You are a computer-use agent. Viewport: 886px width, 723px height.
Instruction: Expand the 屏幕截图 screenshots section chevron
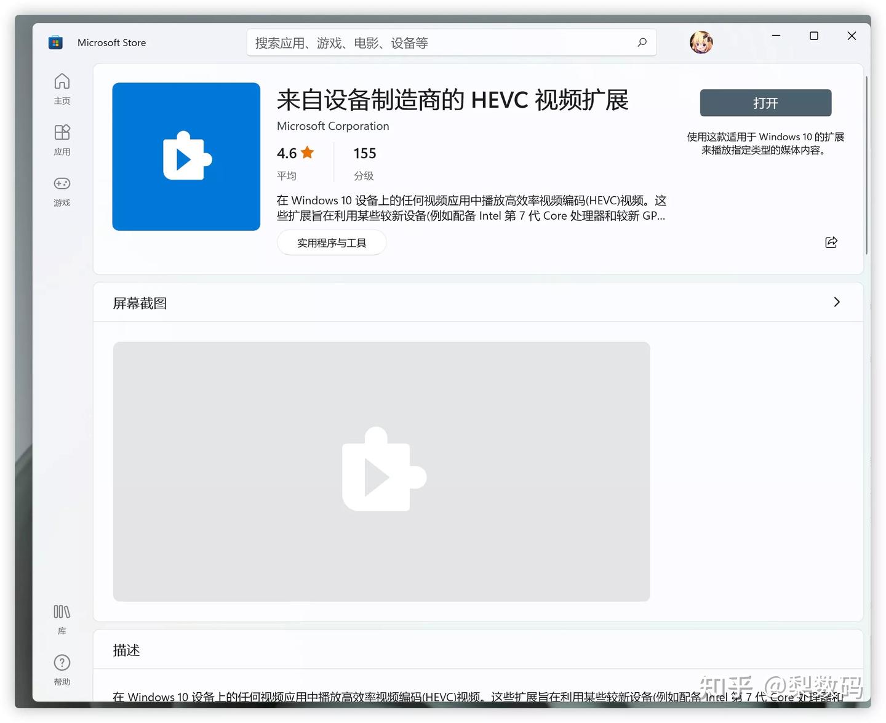(x=836, y=302)
